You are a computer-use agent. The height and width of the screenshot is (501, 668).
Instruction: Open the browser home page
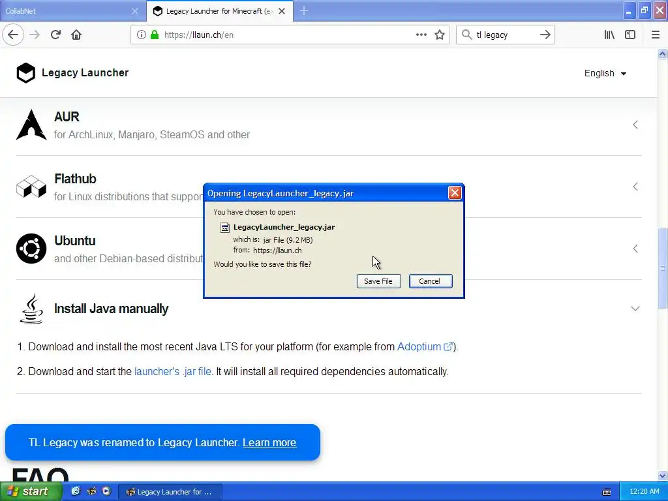(76, 35)
